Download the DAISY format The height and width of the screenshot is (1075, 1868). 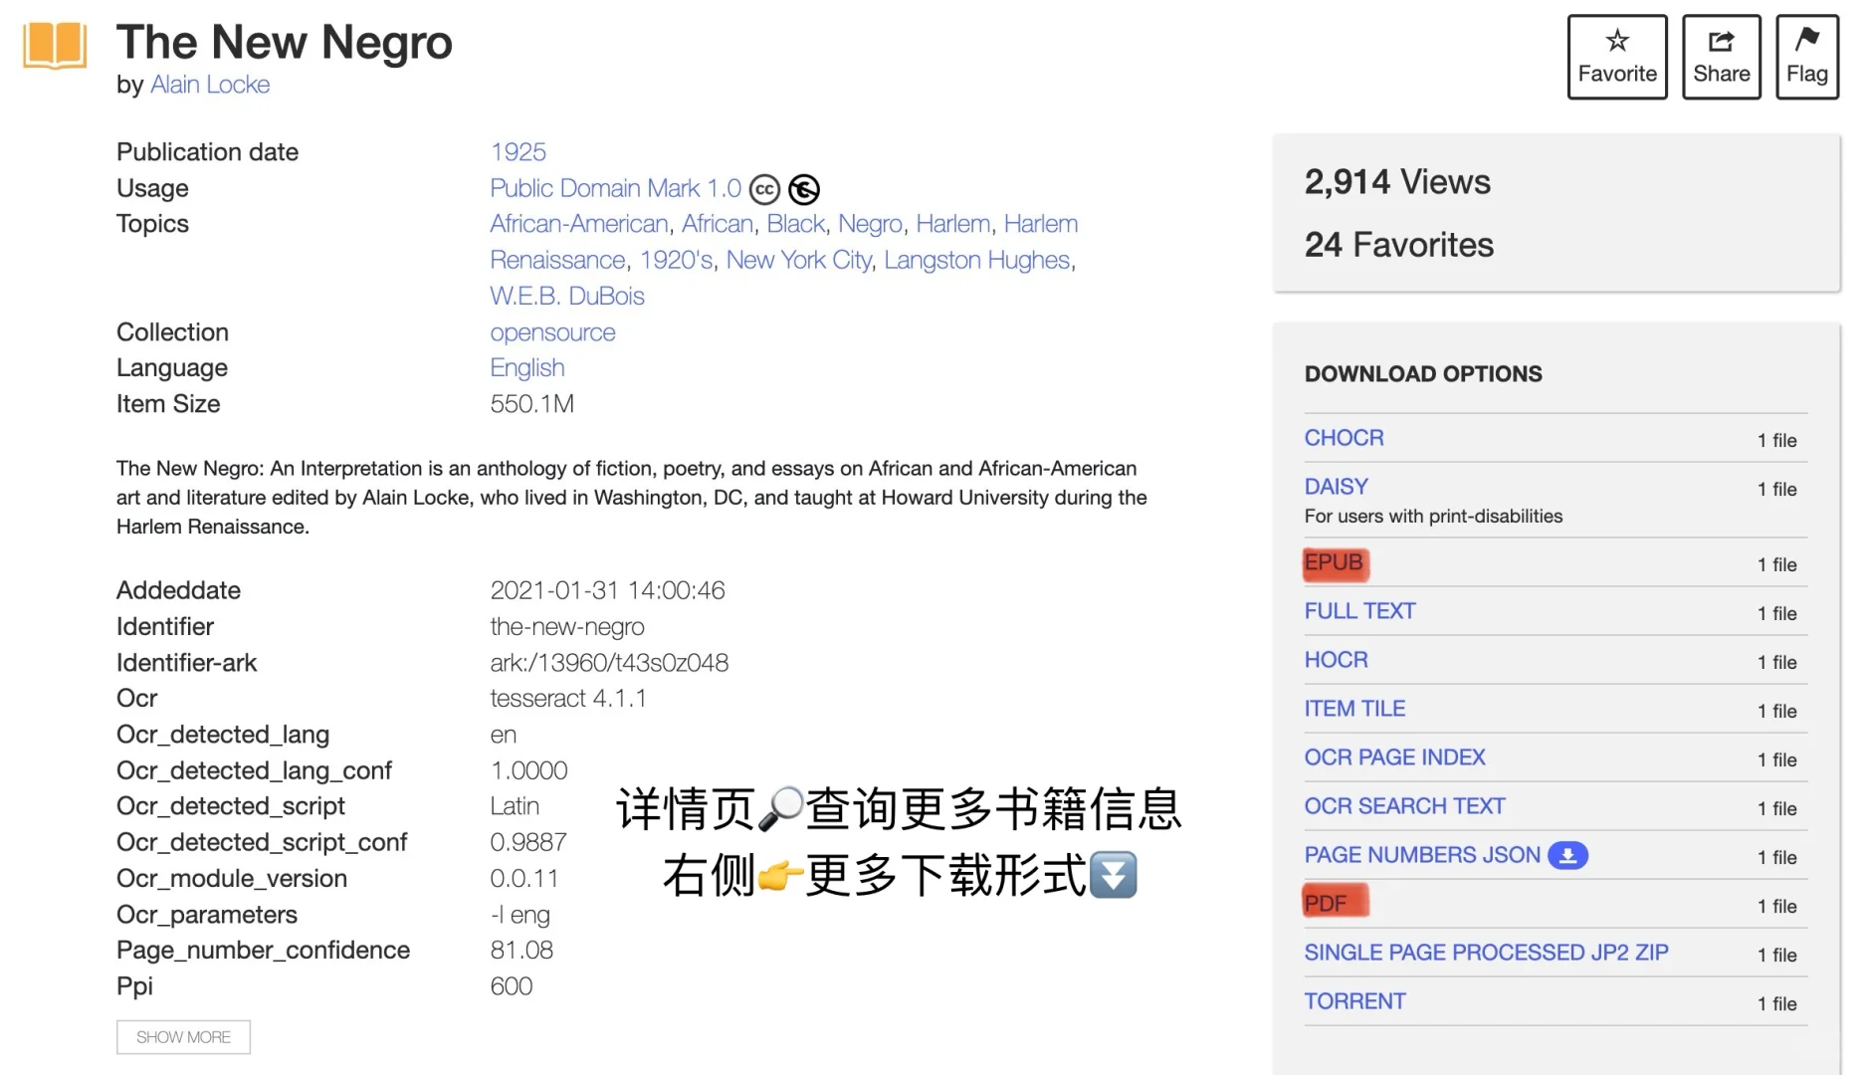click(x=1336, y=487)
